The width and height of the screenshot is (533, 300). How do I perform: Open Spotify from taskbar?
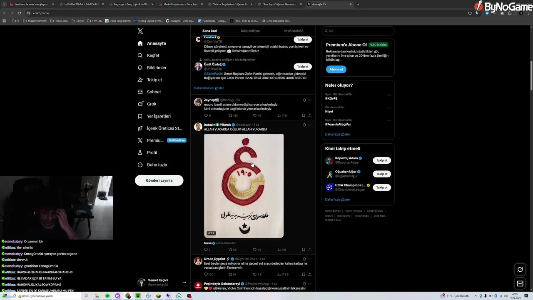[x=107, y=296]
